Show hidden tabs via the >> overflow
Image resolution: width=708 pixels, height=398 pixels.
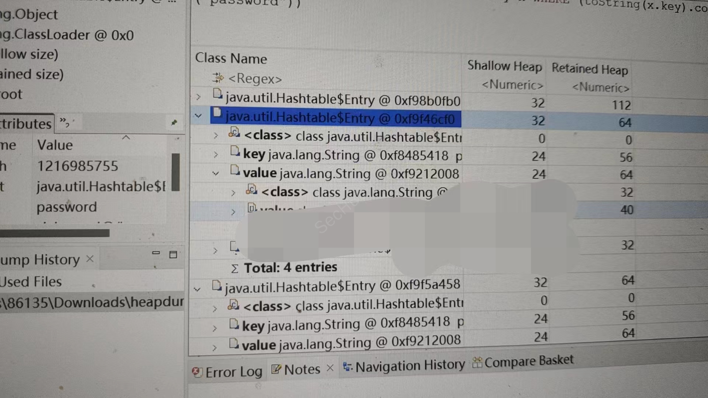(x=64, y=122)
